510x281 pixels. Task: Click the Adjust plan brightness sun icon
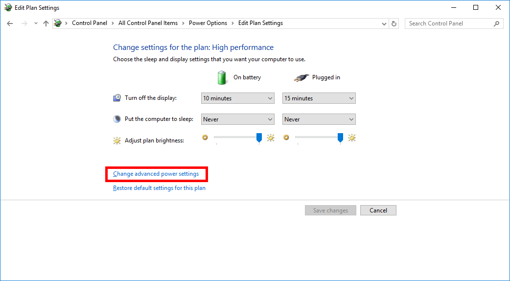(117, 140)
